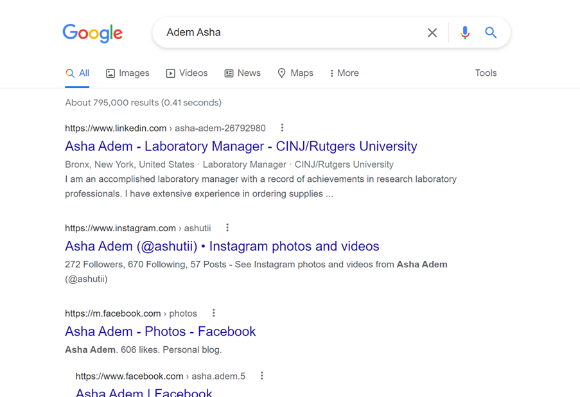Click the Bronx, New York snippet line
This screenshot has height=397, width=580.
(x=229, y=164)
